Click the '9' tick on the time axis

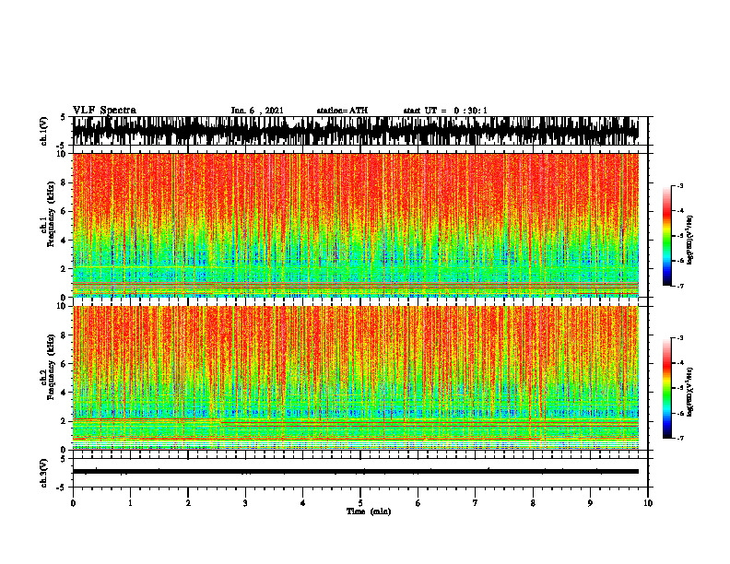(x=590, y=503)
